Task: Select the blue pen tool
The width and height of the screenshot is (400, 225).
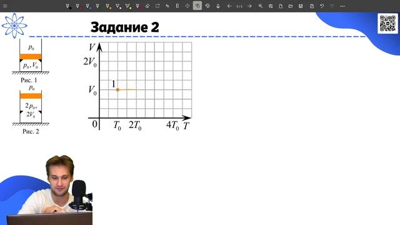Action: point(89,6)
